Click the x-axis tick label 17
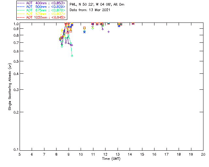209x167 pixels. 167,155
